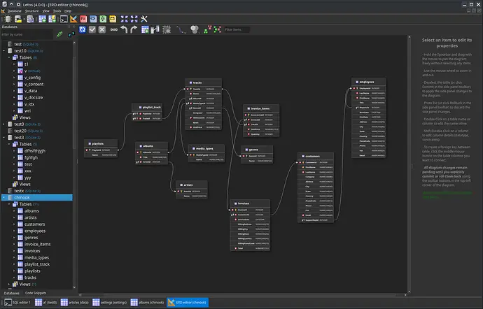Switch to Code Snippets panel
This screenshot has width=483, height=309.
coord(36,293)
